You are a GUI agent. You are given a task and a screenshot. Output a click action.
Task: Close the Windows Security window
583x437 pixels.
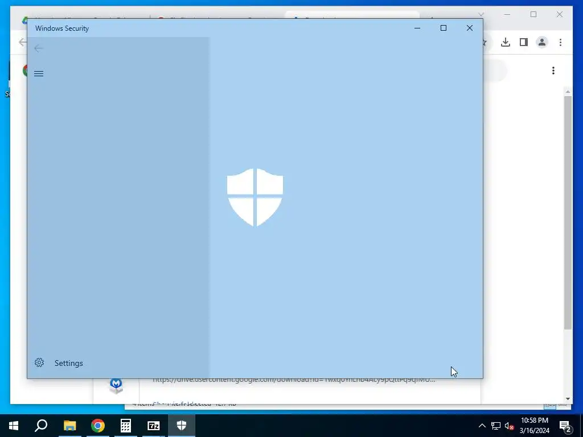coord(470,28)
